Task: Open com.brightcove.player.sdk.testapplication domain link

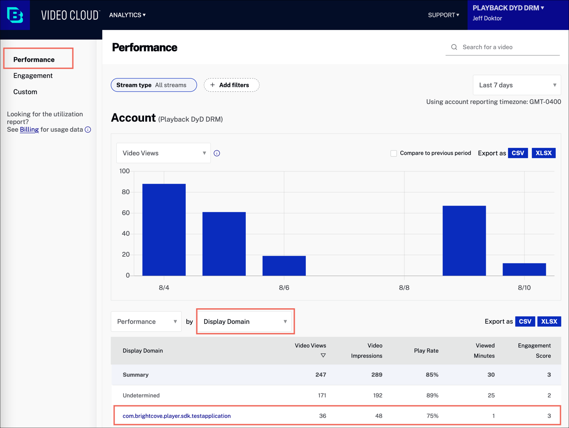Action: pos(176,416)
